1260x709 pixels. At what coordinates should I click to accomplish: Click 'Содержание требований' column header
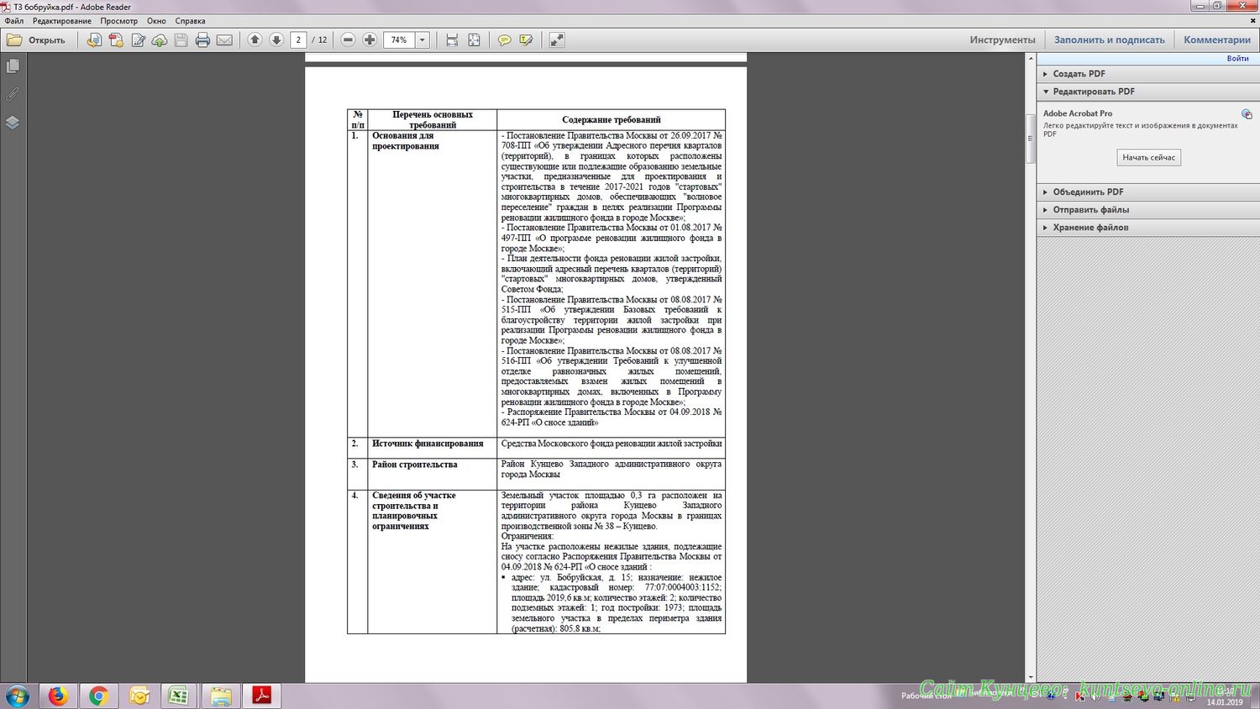pyautogui.click(x=611, y=120)
